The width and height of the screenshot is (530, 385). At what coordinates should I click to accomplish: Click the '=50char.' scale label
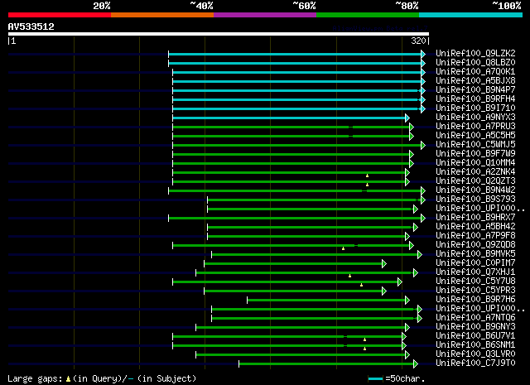(x=405, y=378)
